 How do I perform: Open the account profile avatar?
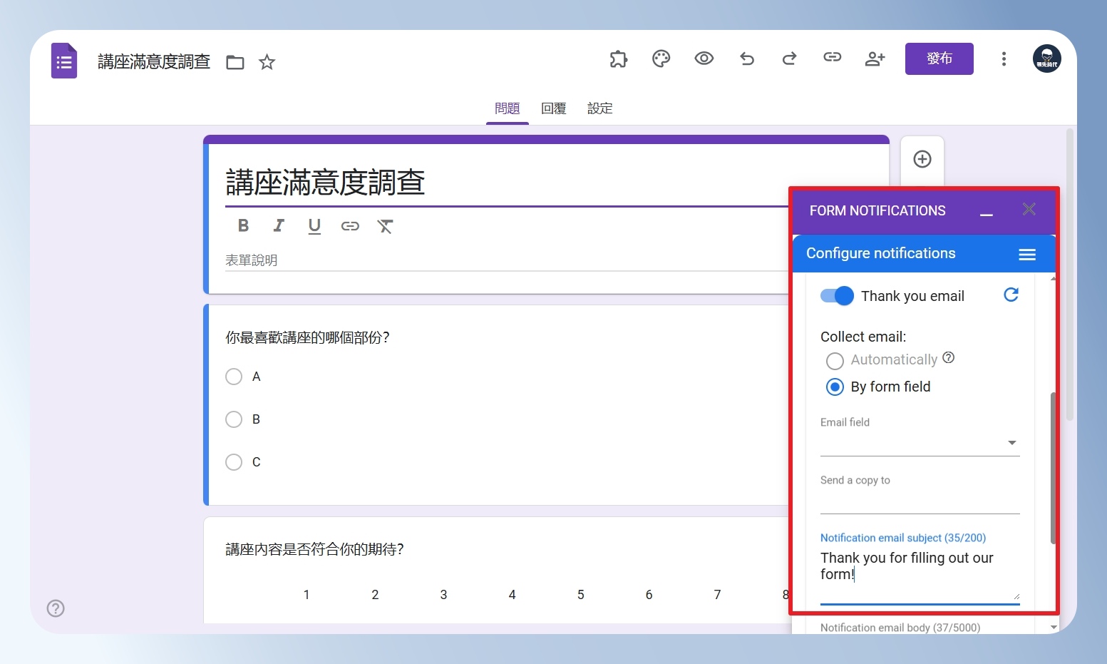tap(1047, 58)
